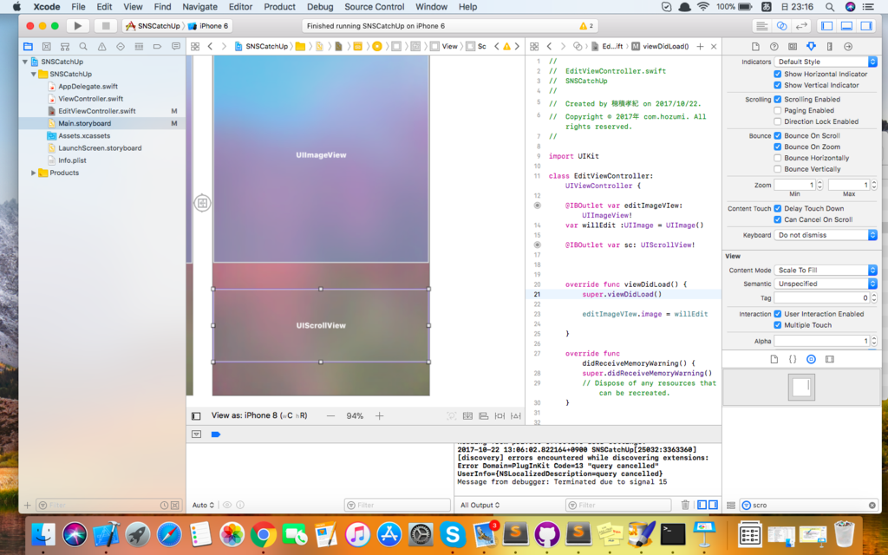Open the Find menu
888x555 pixels.
point(162,7)
